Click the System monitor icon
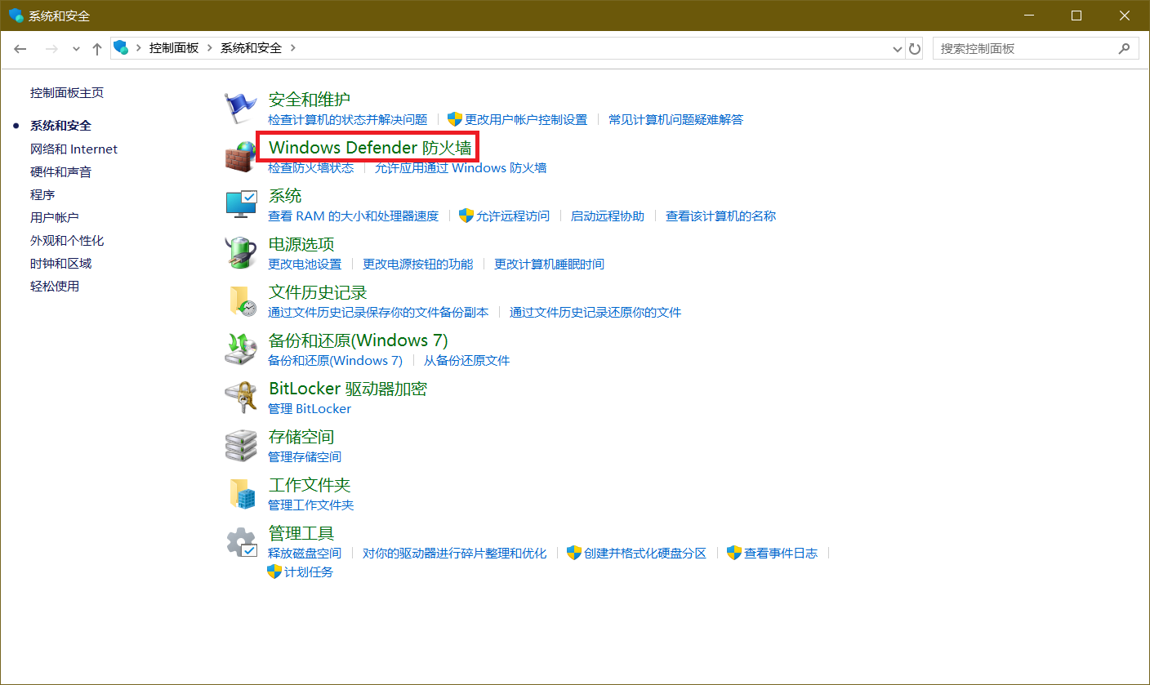 (241, 204)
